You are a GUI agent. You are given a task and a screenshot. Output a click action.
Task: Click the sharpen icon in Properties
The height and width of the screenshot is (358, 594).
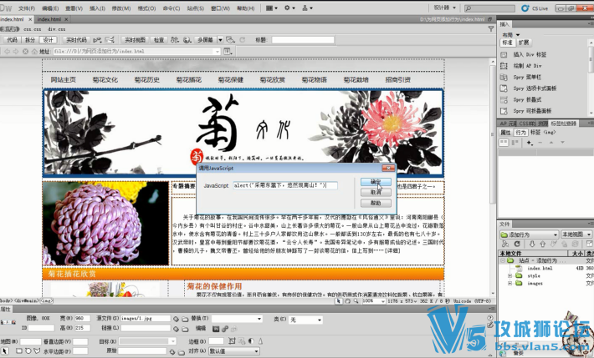click(x=260, y=341)
